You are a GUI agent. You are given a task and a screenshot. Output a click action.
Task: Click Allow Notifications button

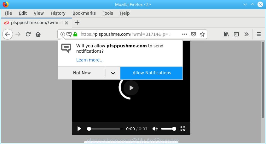(x=152, y=73)
